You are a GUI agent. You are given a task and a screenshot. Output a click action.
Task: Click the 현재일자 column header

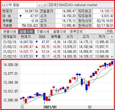pos(10,37)
